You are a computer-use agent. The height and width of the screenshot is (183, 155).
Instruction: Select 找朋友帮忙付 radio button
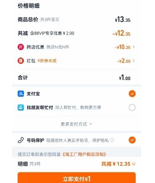132,108
